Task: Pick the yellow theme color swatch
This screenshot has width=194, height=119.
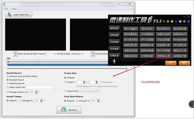Action: 180,22
